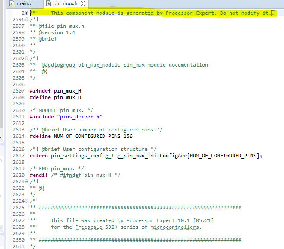Image resolution: width=284 pixels, height=249 pixels.
Task: Click the underlined word 'microcontrollers'
Action: [x=175, y=227]
